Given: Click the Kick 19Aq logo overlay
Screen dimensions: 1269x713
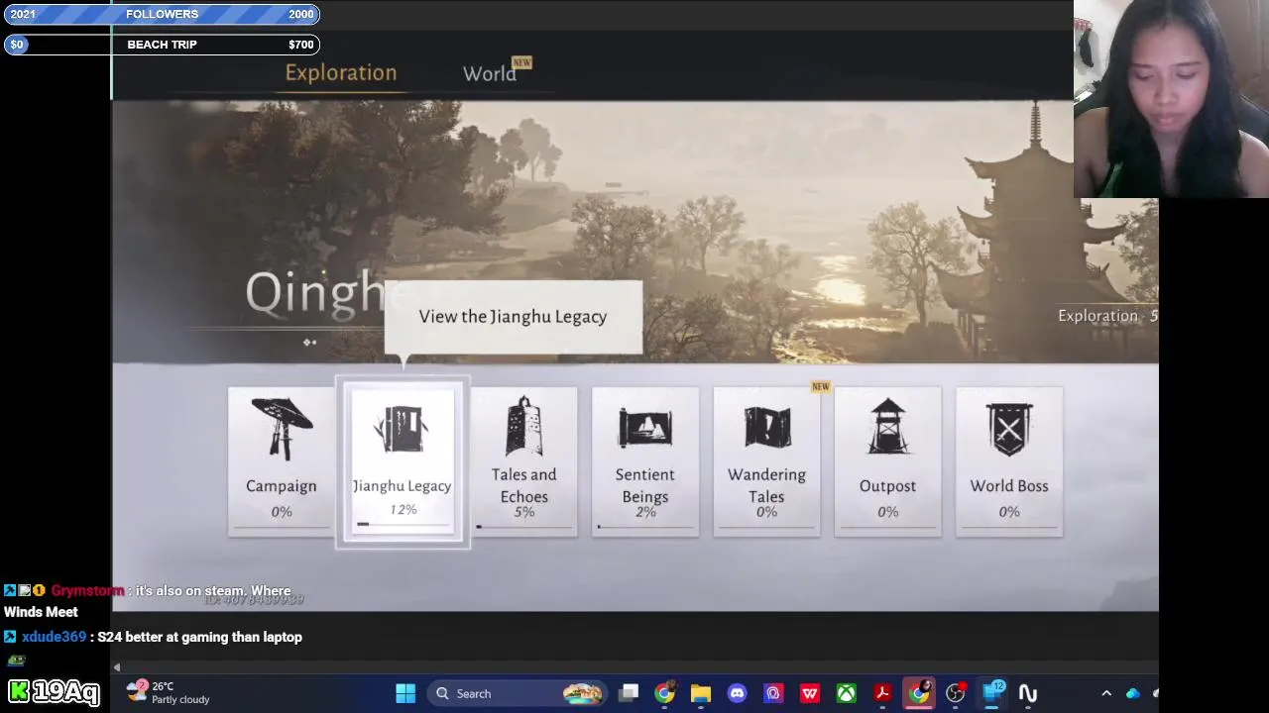Looking at the screenshot, I should point(54,691).
